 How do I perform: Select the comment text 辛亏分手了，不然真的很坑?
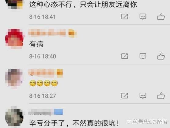coord(74,123)
